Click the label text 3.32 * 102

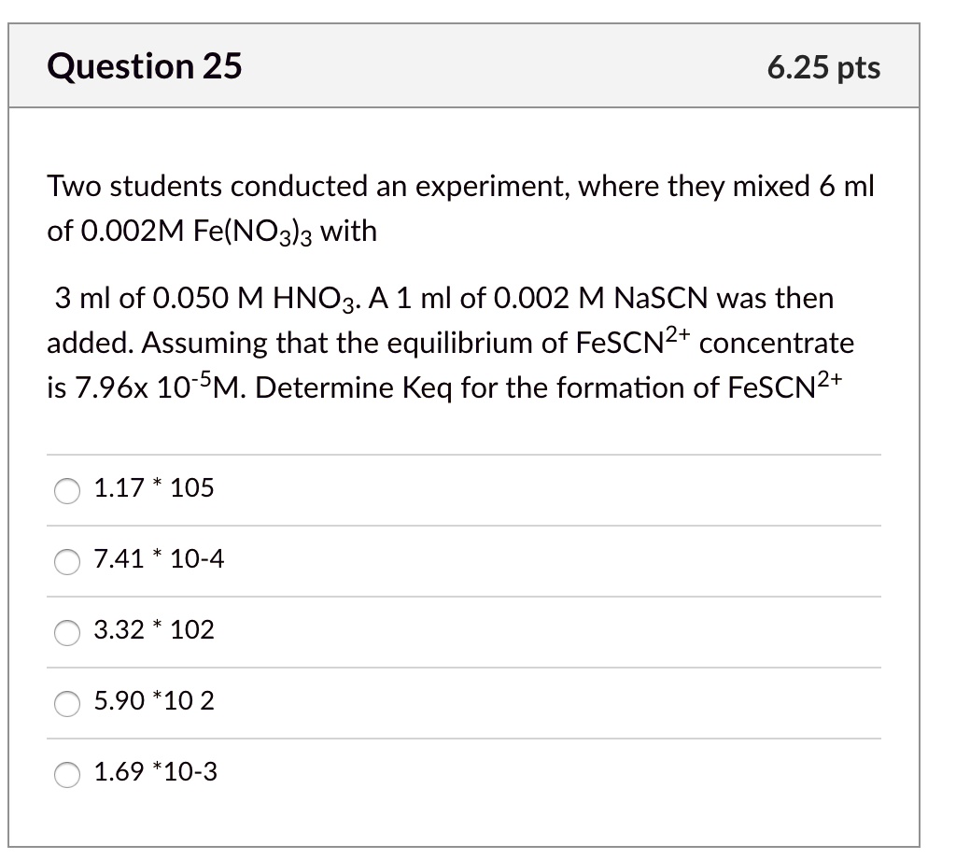pos(153,630)
